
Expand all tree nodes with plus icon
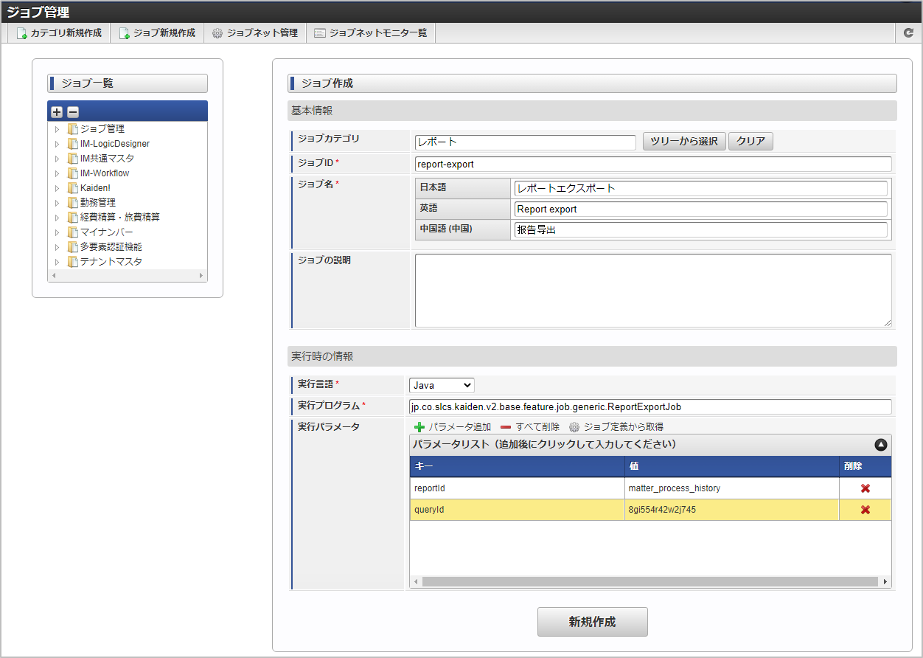coord(57,112)
